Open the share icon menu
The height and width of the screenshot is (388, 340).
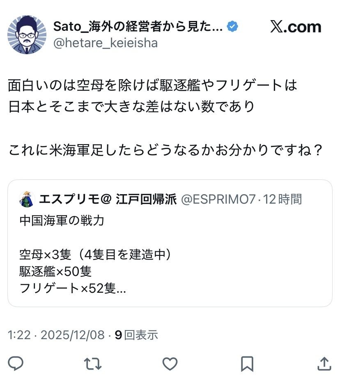click(x=324, y=363)
